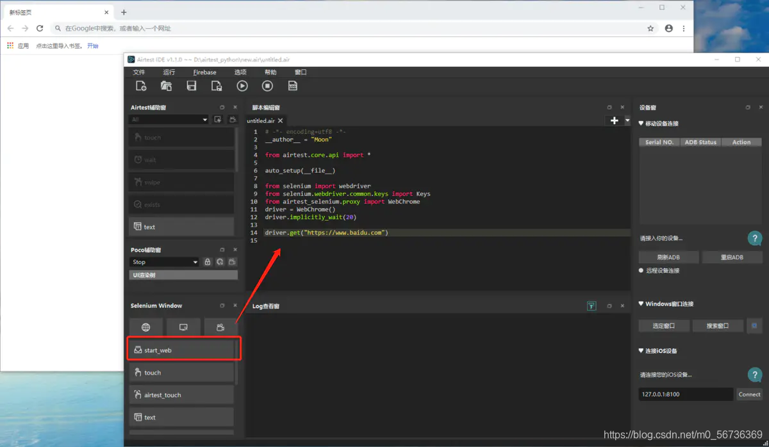Close the Log查看窗 panel
This screenshot has height=447, width=769.
622,306
